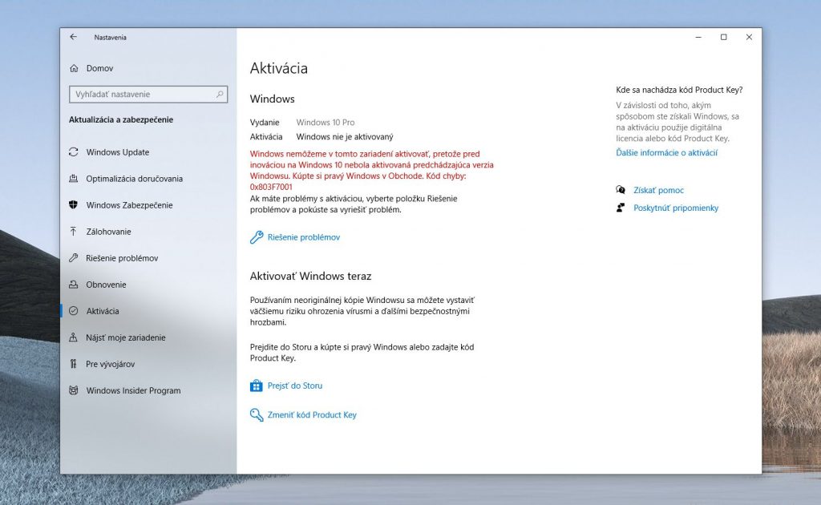821x505 pixels.
Task: Go back using the arrow icon
Action: [73, 37]
